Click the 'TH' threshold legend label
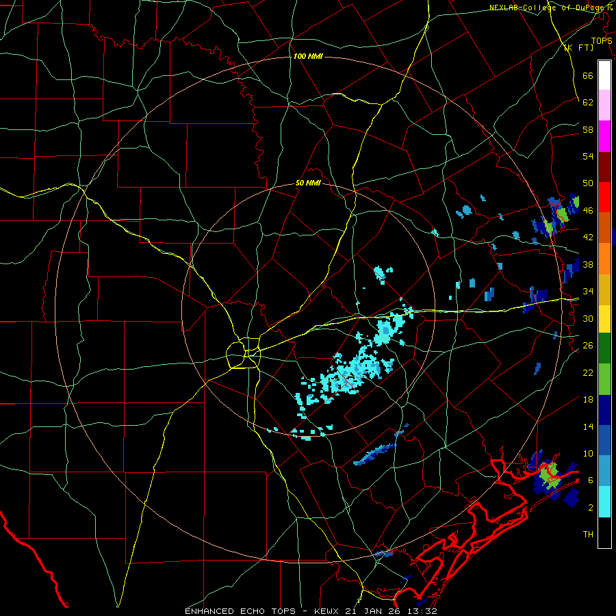Screen dimensions: 616x616 tap(588, 535)
